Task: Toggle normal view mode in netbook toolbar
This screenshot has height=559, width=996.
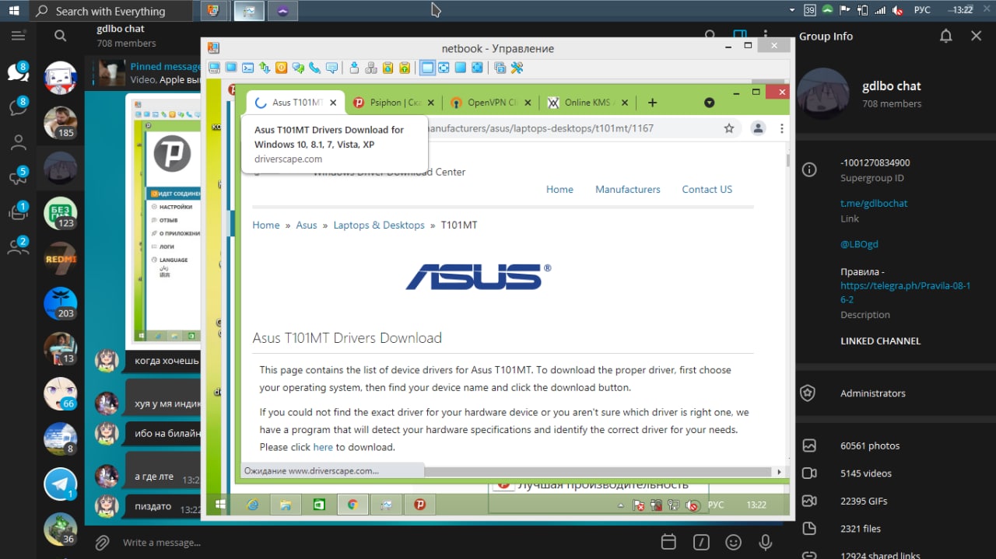Action: (427, 68)
